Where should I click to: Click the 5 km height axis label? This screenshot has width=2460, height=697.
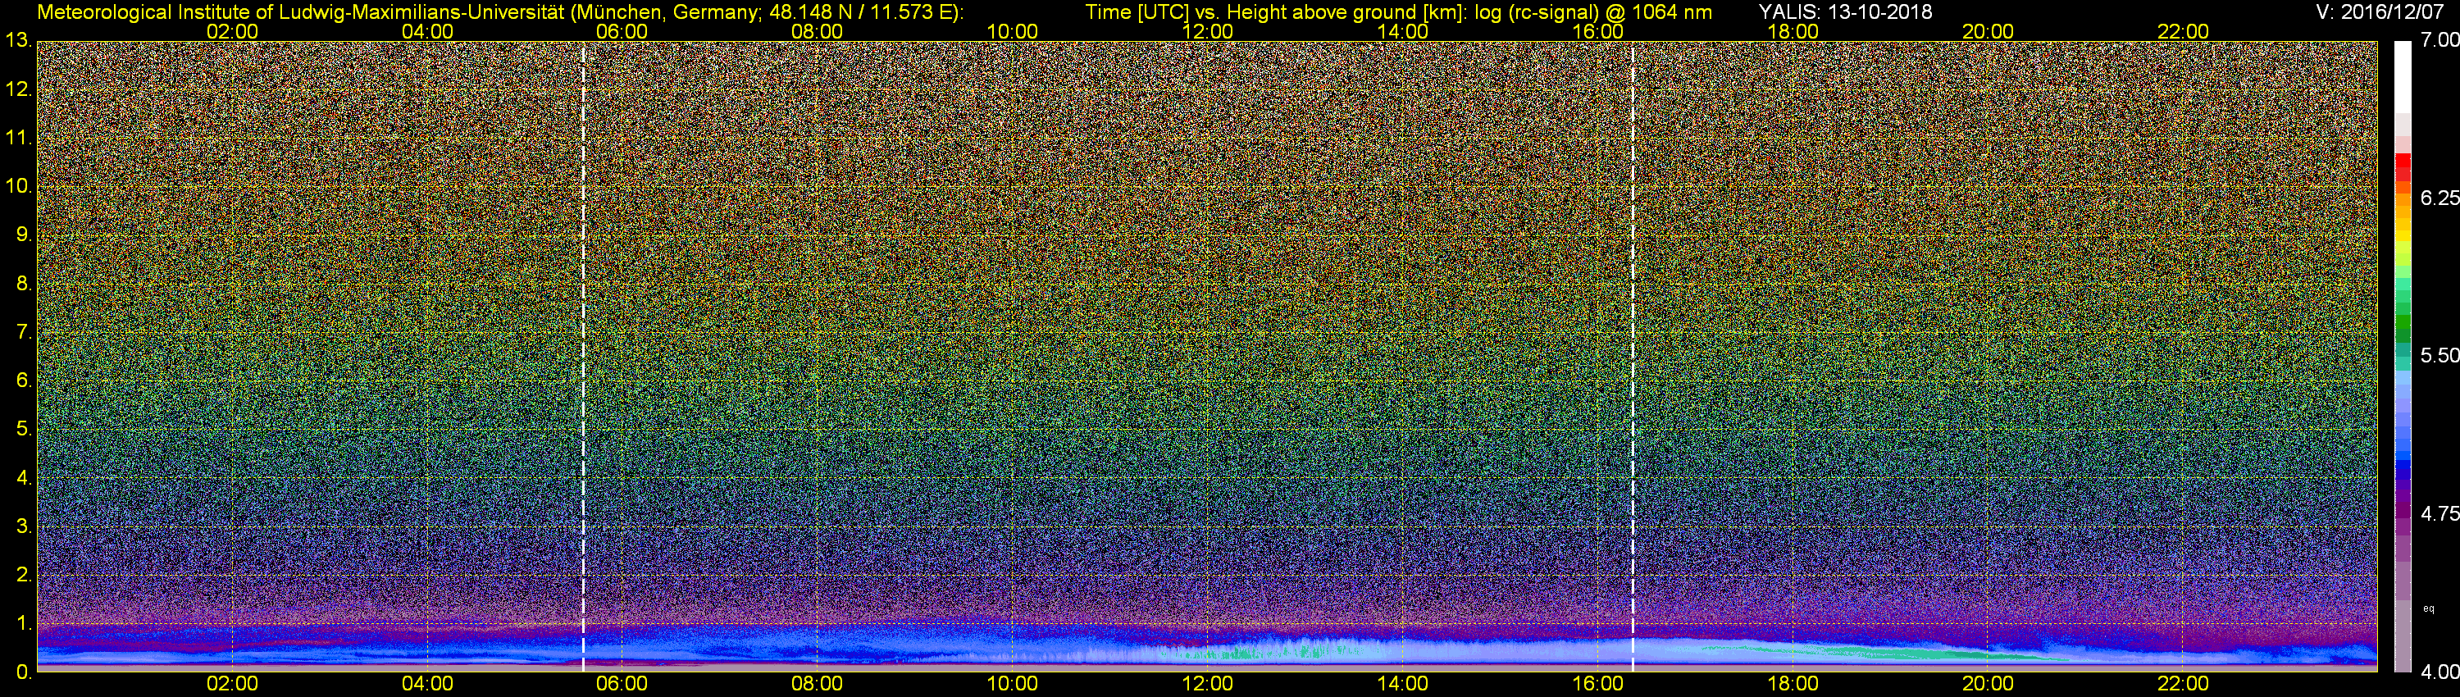tap(24, 429)
